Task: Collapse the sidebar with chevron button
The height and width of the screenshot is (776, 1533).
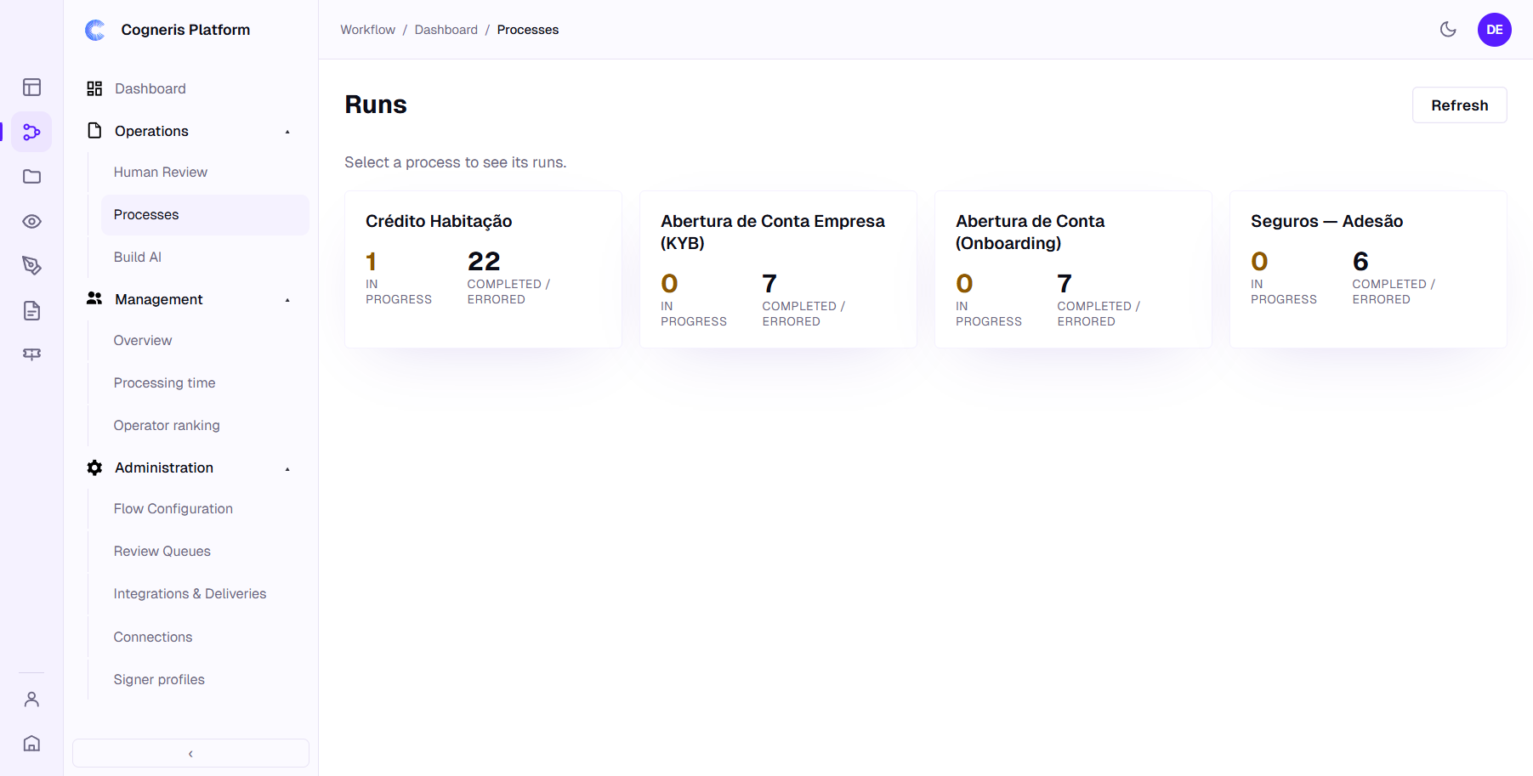Action: pos(190,753)
